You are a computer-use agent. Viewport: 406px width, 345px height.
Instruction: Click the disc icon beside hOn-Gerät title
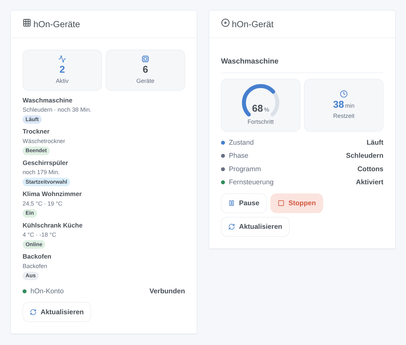[x=225, y=23]
